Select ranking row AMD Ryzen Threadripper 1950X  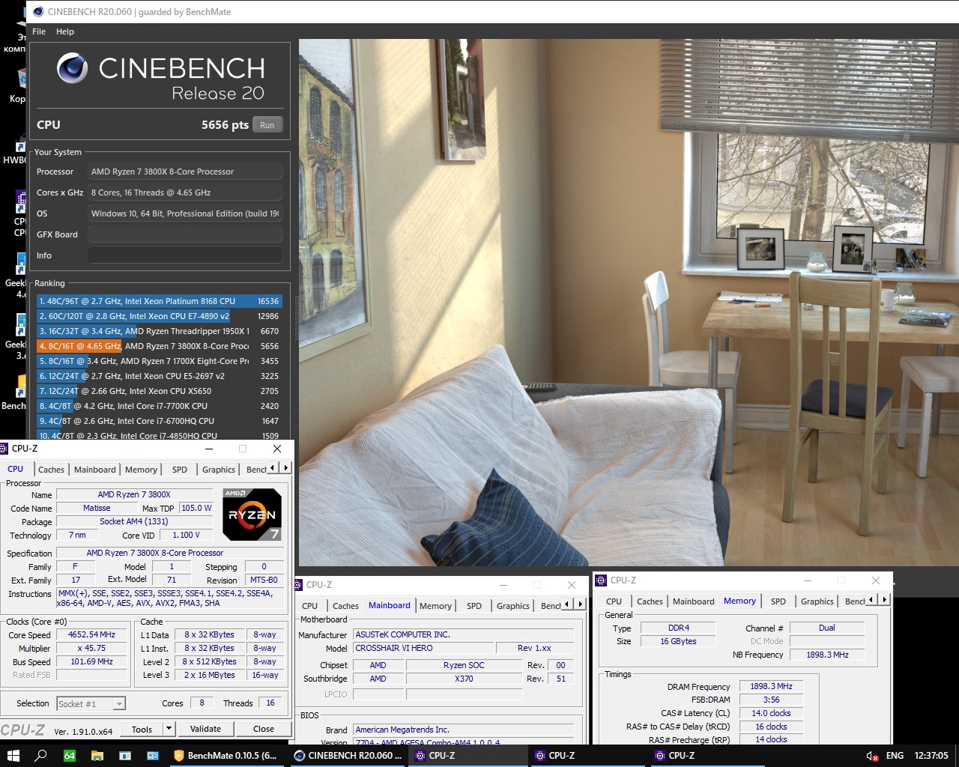tap(160, 331)
